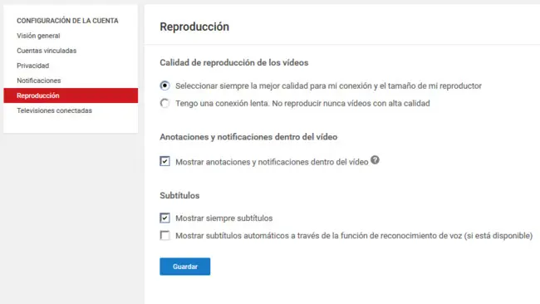Click the Subtítulos section heading
The width and height of the screenshot is (540, 304).
(179, 195)
